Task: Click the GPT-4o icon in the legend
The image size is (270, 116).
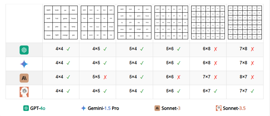Action: point(26,108)
